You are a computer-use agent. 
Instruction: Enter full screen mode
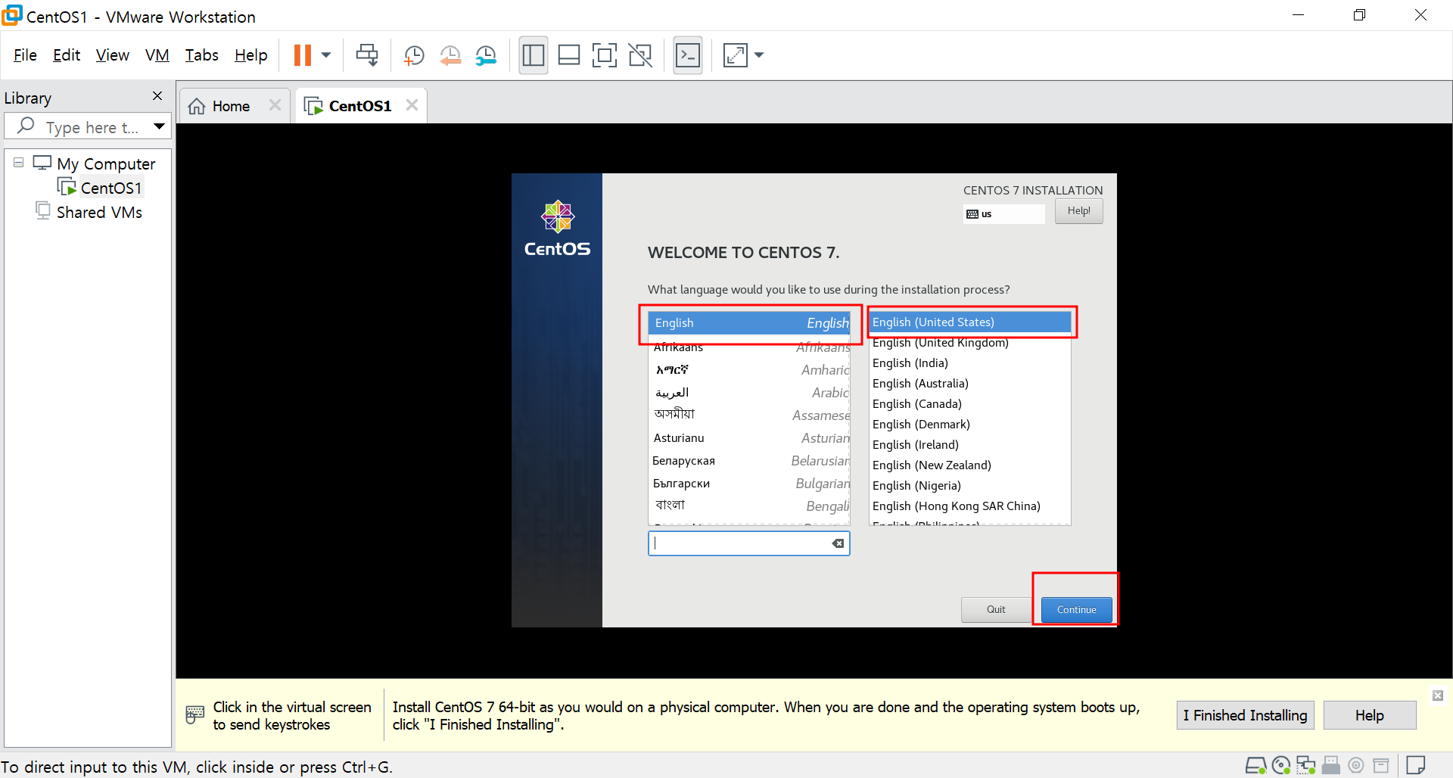pyautogui.click(x=605, y=54)
